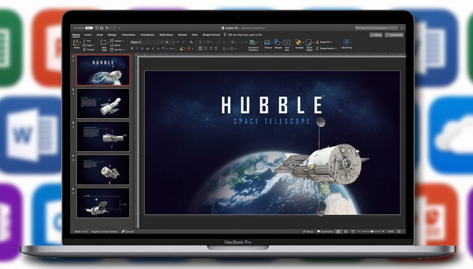Viewport: 473px width, 269px height.
Task: Zoom out with the minus button
Action: click(x=358, y=231)
